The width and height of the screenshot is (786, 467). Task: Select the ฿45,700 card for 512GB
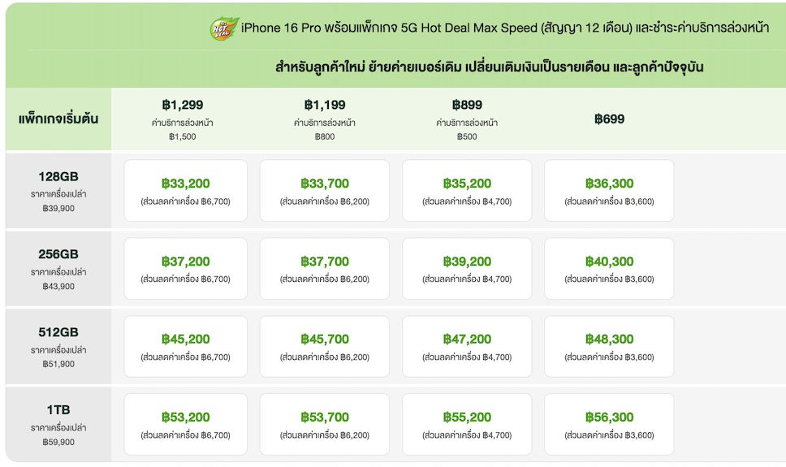coord(325,347)
